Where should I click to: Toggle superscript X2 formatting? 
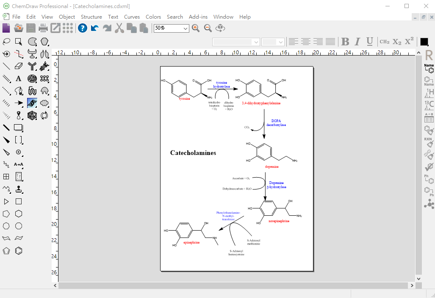point(409,41)
